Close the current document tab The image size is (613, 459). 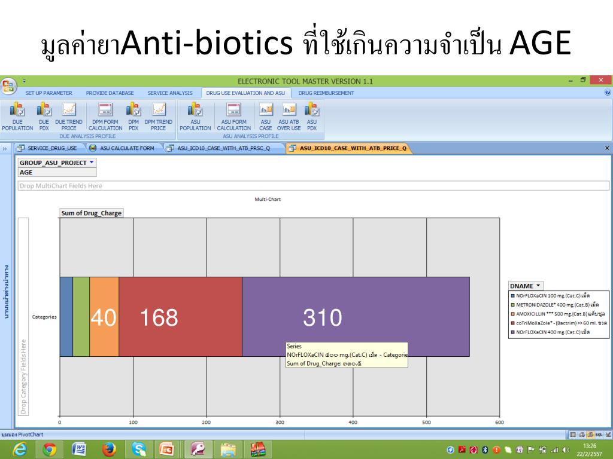click(x=607, y=148)
